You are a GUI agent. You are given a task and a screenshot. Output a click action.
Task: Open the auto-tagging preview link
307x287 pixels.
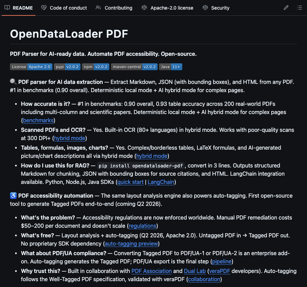point(131,244)
